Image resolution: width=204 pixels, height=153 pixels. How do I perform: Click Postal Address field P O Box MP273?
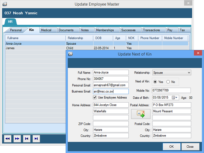click(x=172, y=105)
